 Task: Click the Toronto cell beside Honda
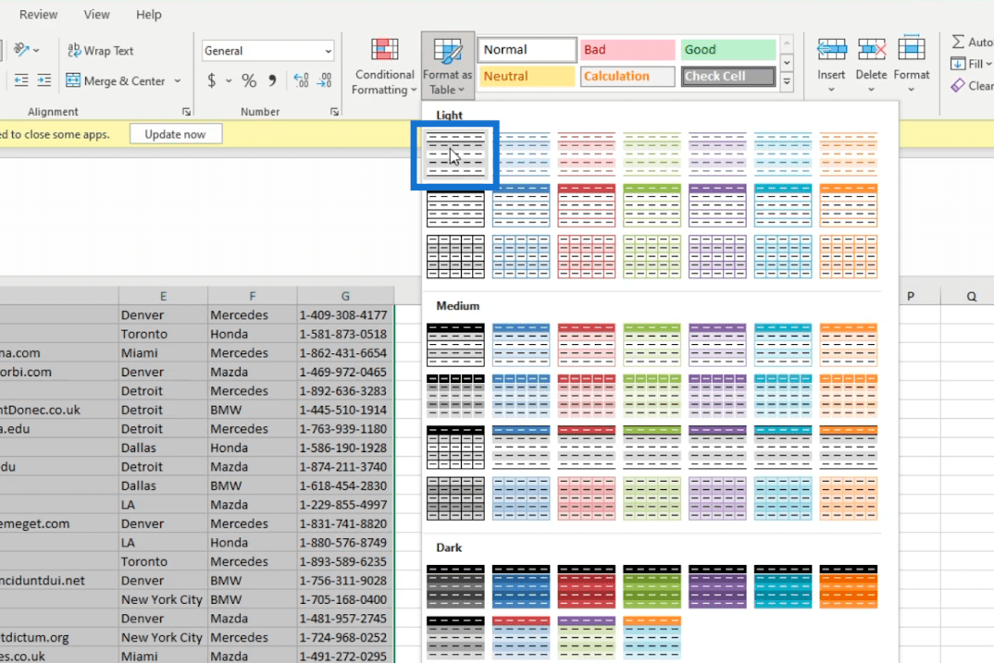click(x=163, y=334)
